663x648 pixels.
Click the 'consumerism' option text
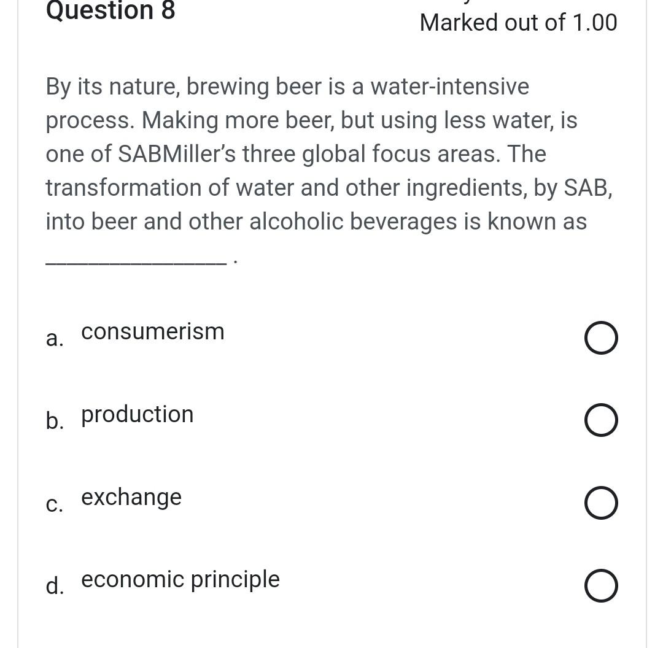tap(153, 331)
